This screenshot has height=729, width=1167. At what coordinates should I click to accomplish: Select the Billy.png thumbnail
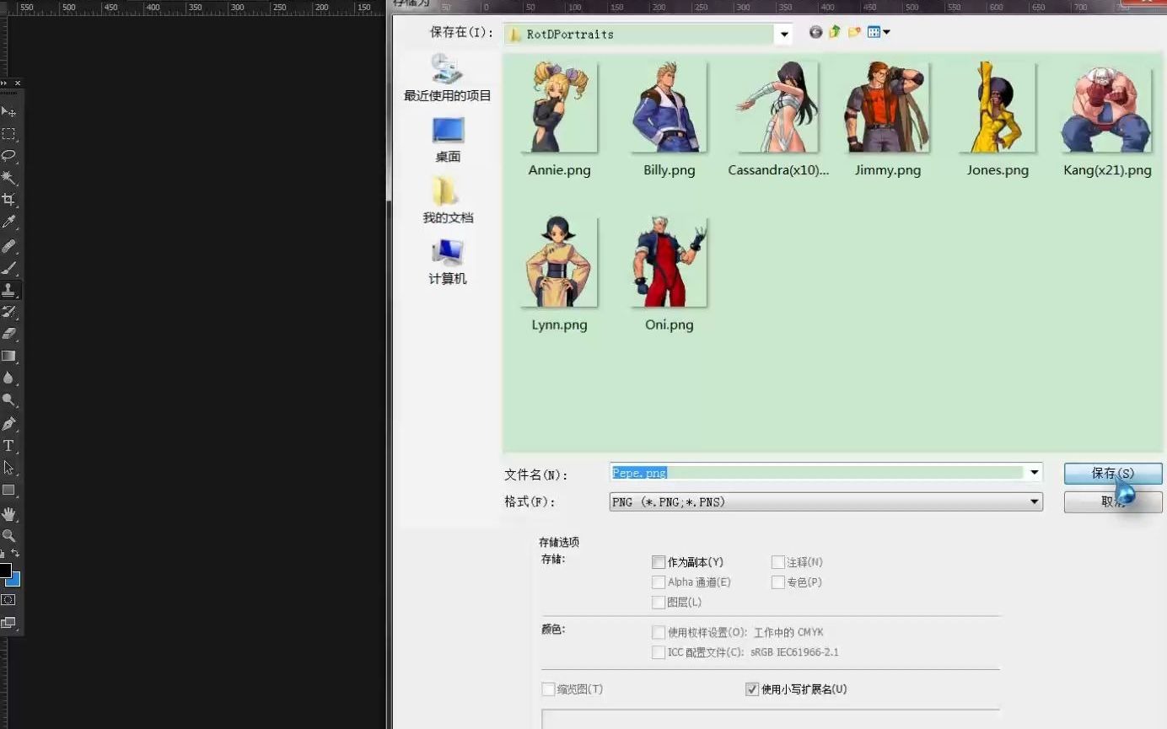(x=670, y=107)
